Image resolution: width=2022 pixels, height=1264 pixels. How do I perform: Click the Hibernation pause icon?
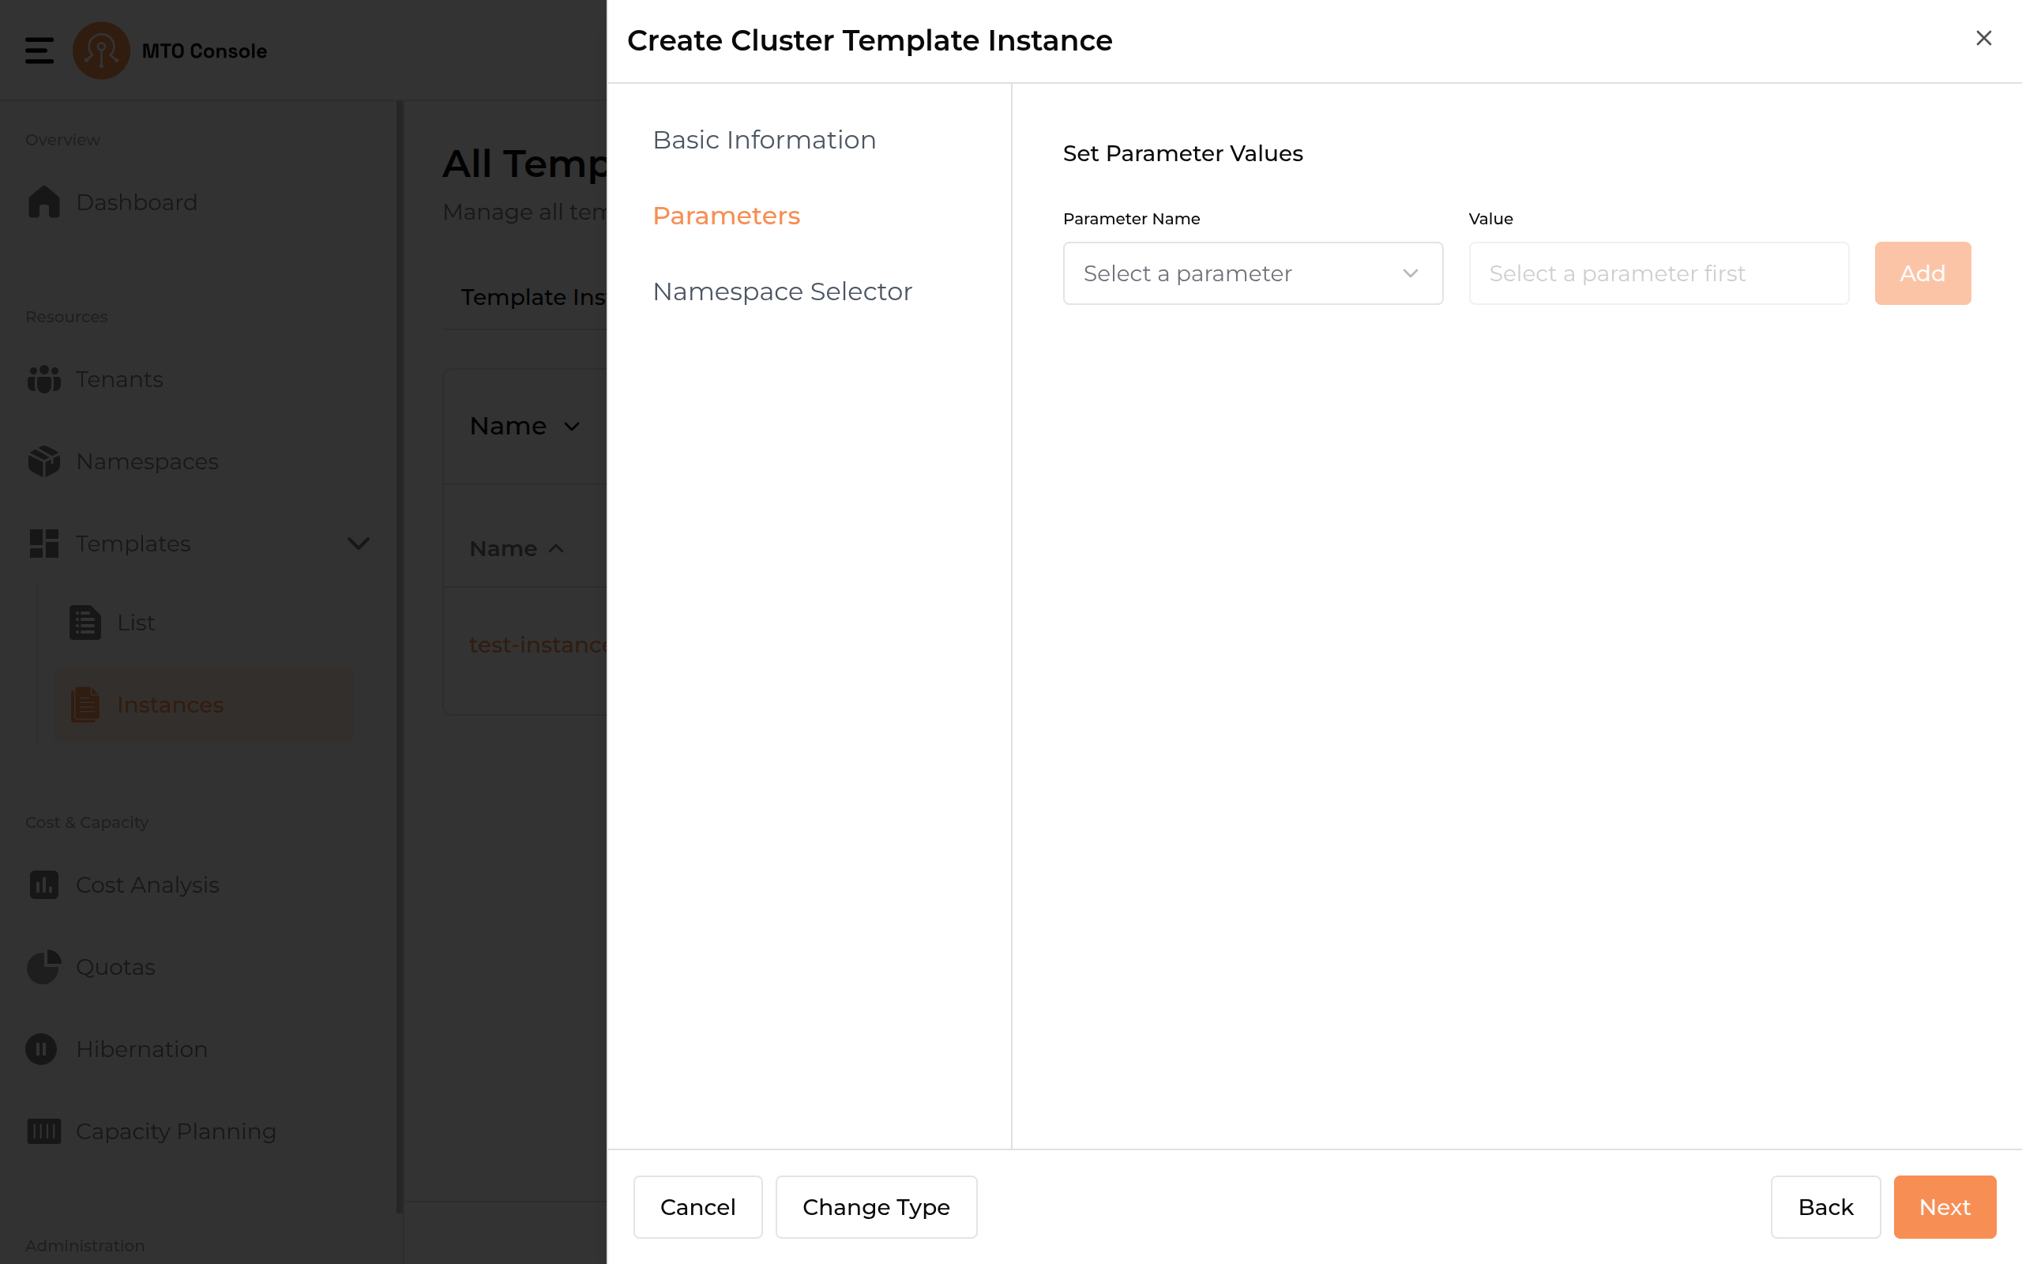click(x=41, y=1048)
